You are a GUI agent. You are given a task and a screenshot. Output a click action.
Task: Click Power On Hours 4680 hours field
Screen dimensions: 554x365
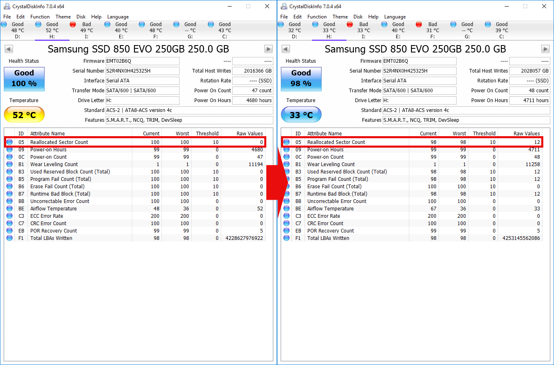click(253, 100)
